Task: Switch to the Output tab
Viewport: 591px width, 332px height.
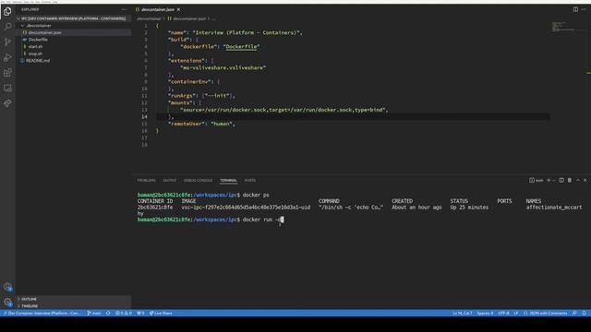Action: click(170, 181)
